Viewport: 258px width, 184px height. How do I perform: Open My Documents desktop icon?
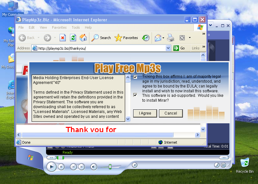[x=8, y=60]
